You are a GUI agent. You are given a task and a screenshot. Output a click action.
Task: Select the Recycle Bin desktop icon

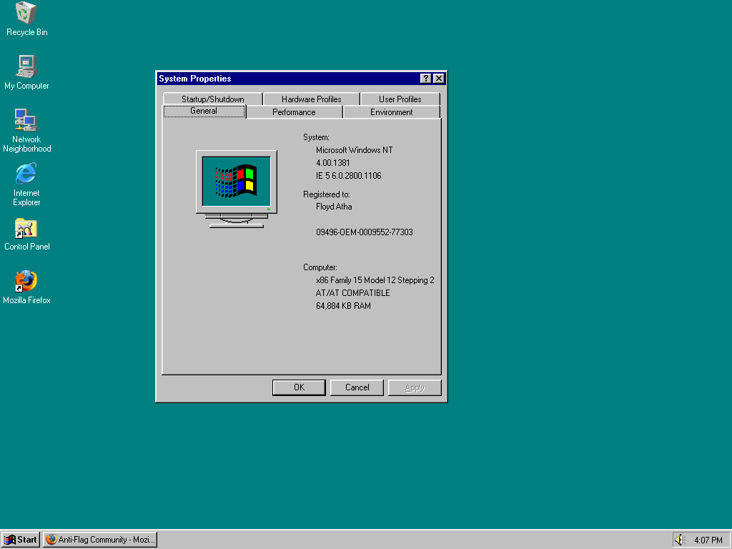tap(26, 13)
